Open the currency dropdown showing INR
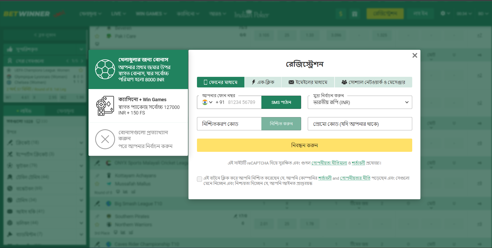The height and width of the screenshot is (248, 492). [x=360, y=102]
